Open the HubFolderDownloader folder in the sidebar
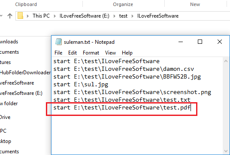230x155 pixels. [25, 73]
